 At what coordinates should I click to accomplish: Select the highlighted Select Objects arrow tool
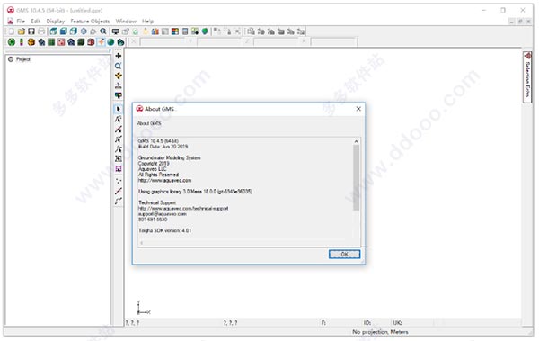[119, 109]
